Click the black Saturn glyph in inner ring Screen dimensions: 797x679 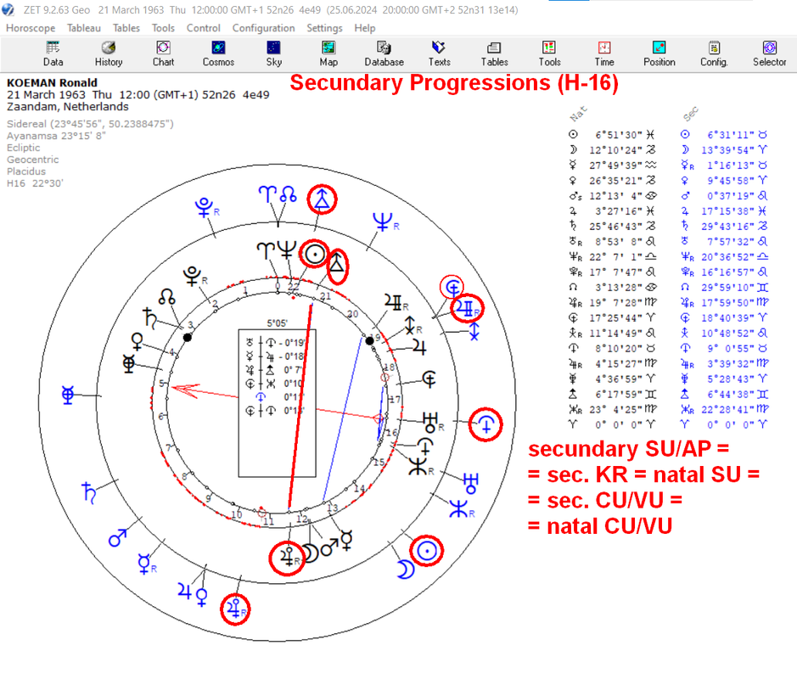[x=150, y=317]
